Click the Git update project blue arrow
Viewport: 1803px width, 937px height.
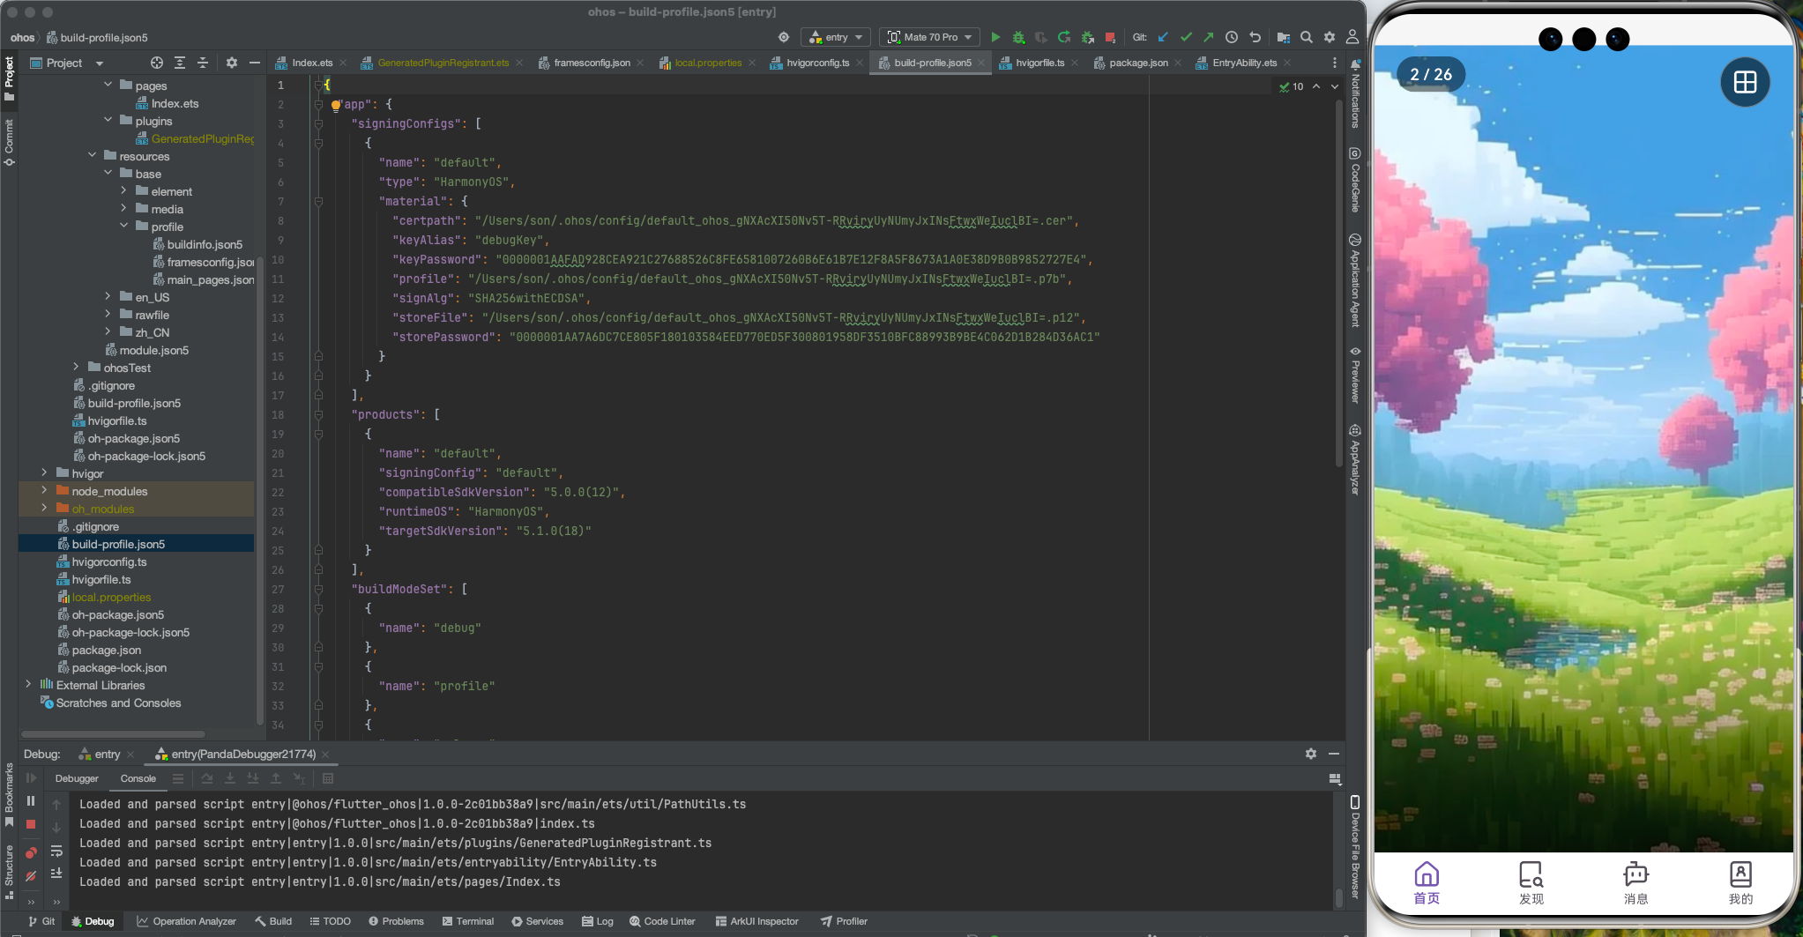1163,37
